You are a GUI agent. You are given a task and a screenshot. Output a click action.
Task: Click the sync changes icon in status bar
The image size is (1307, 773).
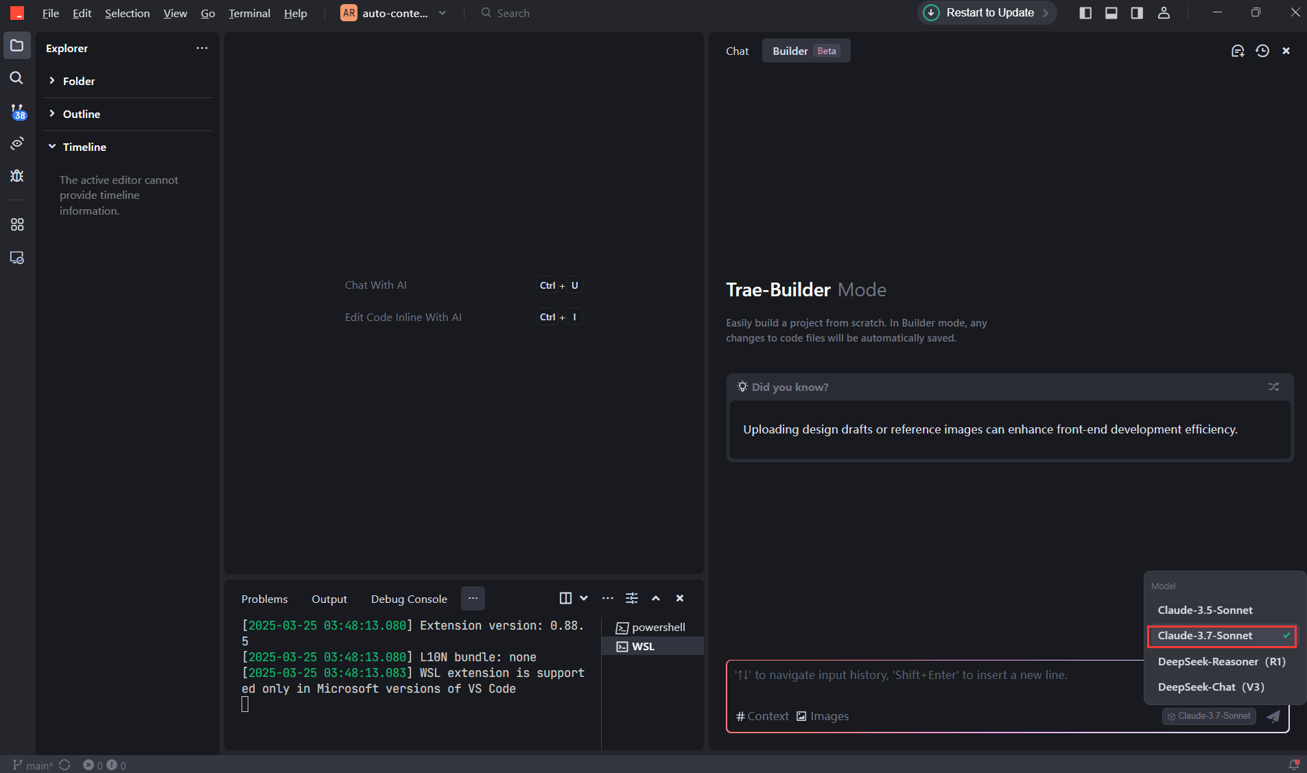[65, 765]
